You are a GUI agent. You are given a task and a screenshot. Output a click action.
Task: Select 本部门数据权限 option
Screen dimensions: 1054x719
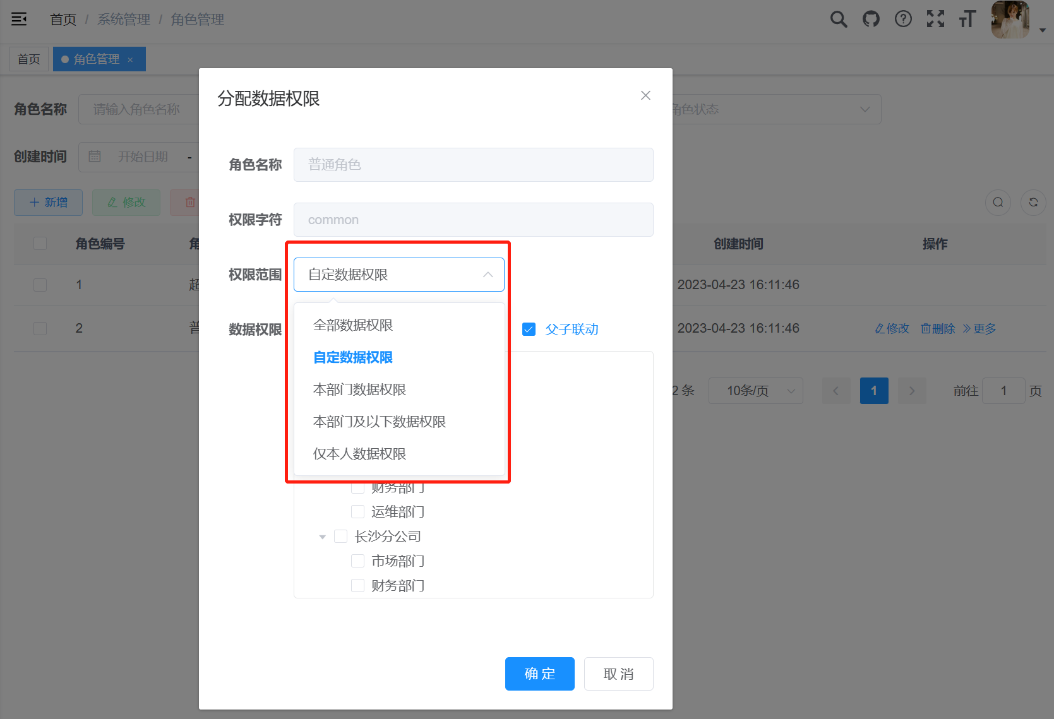tap(399, 389)
